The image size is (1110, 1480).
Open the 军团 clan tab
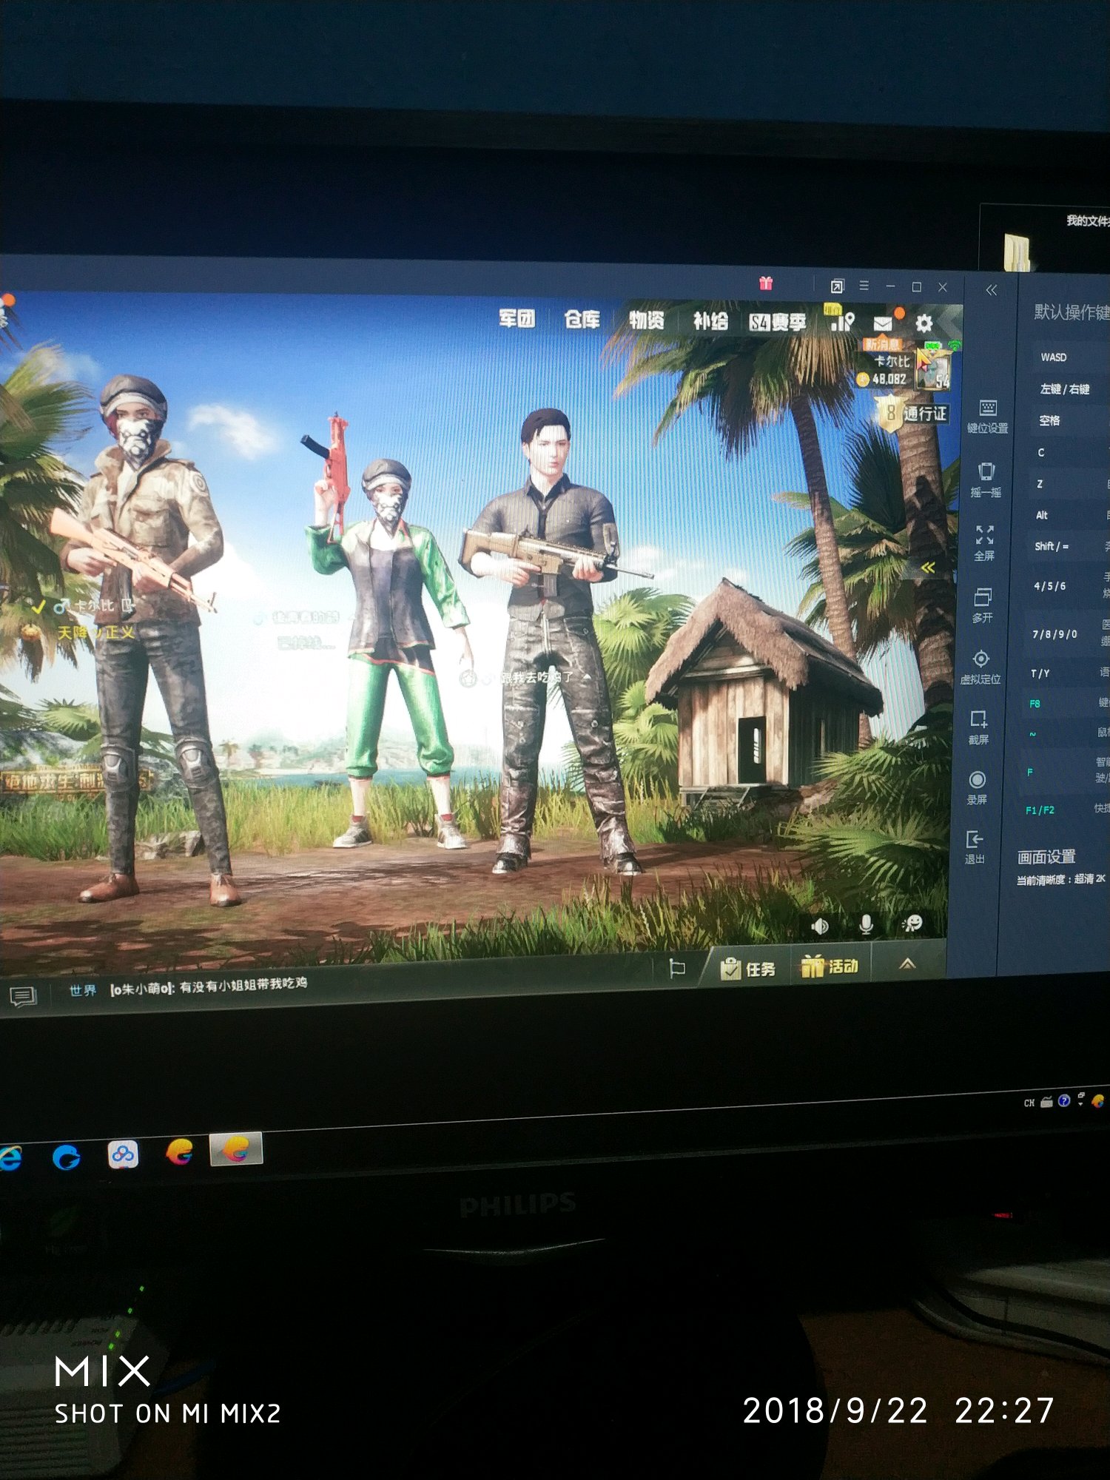point(517,318)
